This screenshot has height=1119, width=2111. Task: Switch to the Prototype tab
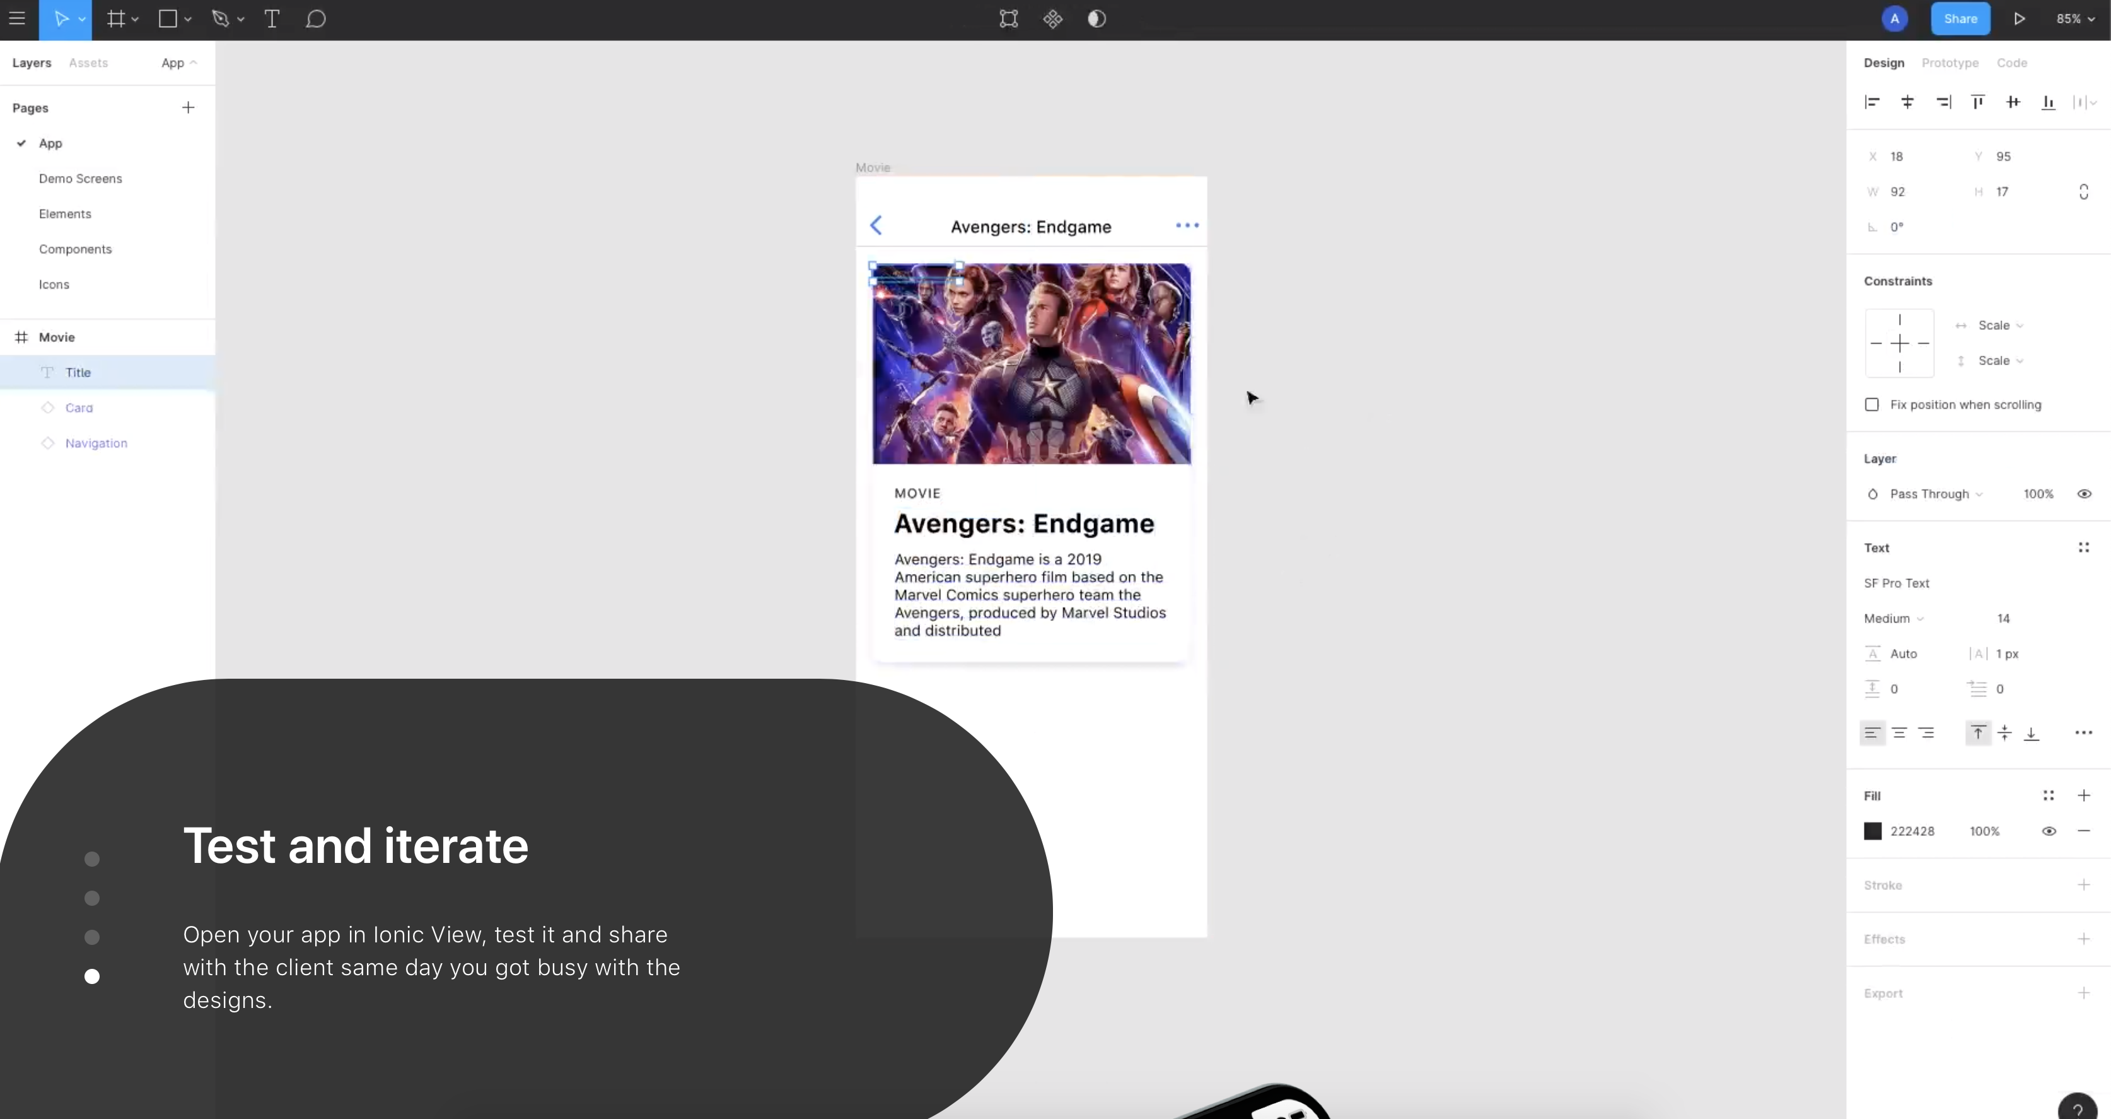point(1950,63)
